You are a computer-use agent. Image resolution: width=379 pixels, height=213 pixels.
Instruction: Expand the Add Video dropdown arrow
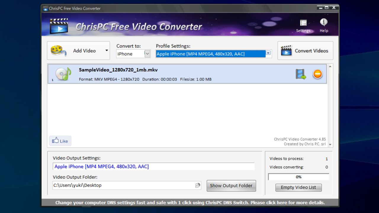107,51
